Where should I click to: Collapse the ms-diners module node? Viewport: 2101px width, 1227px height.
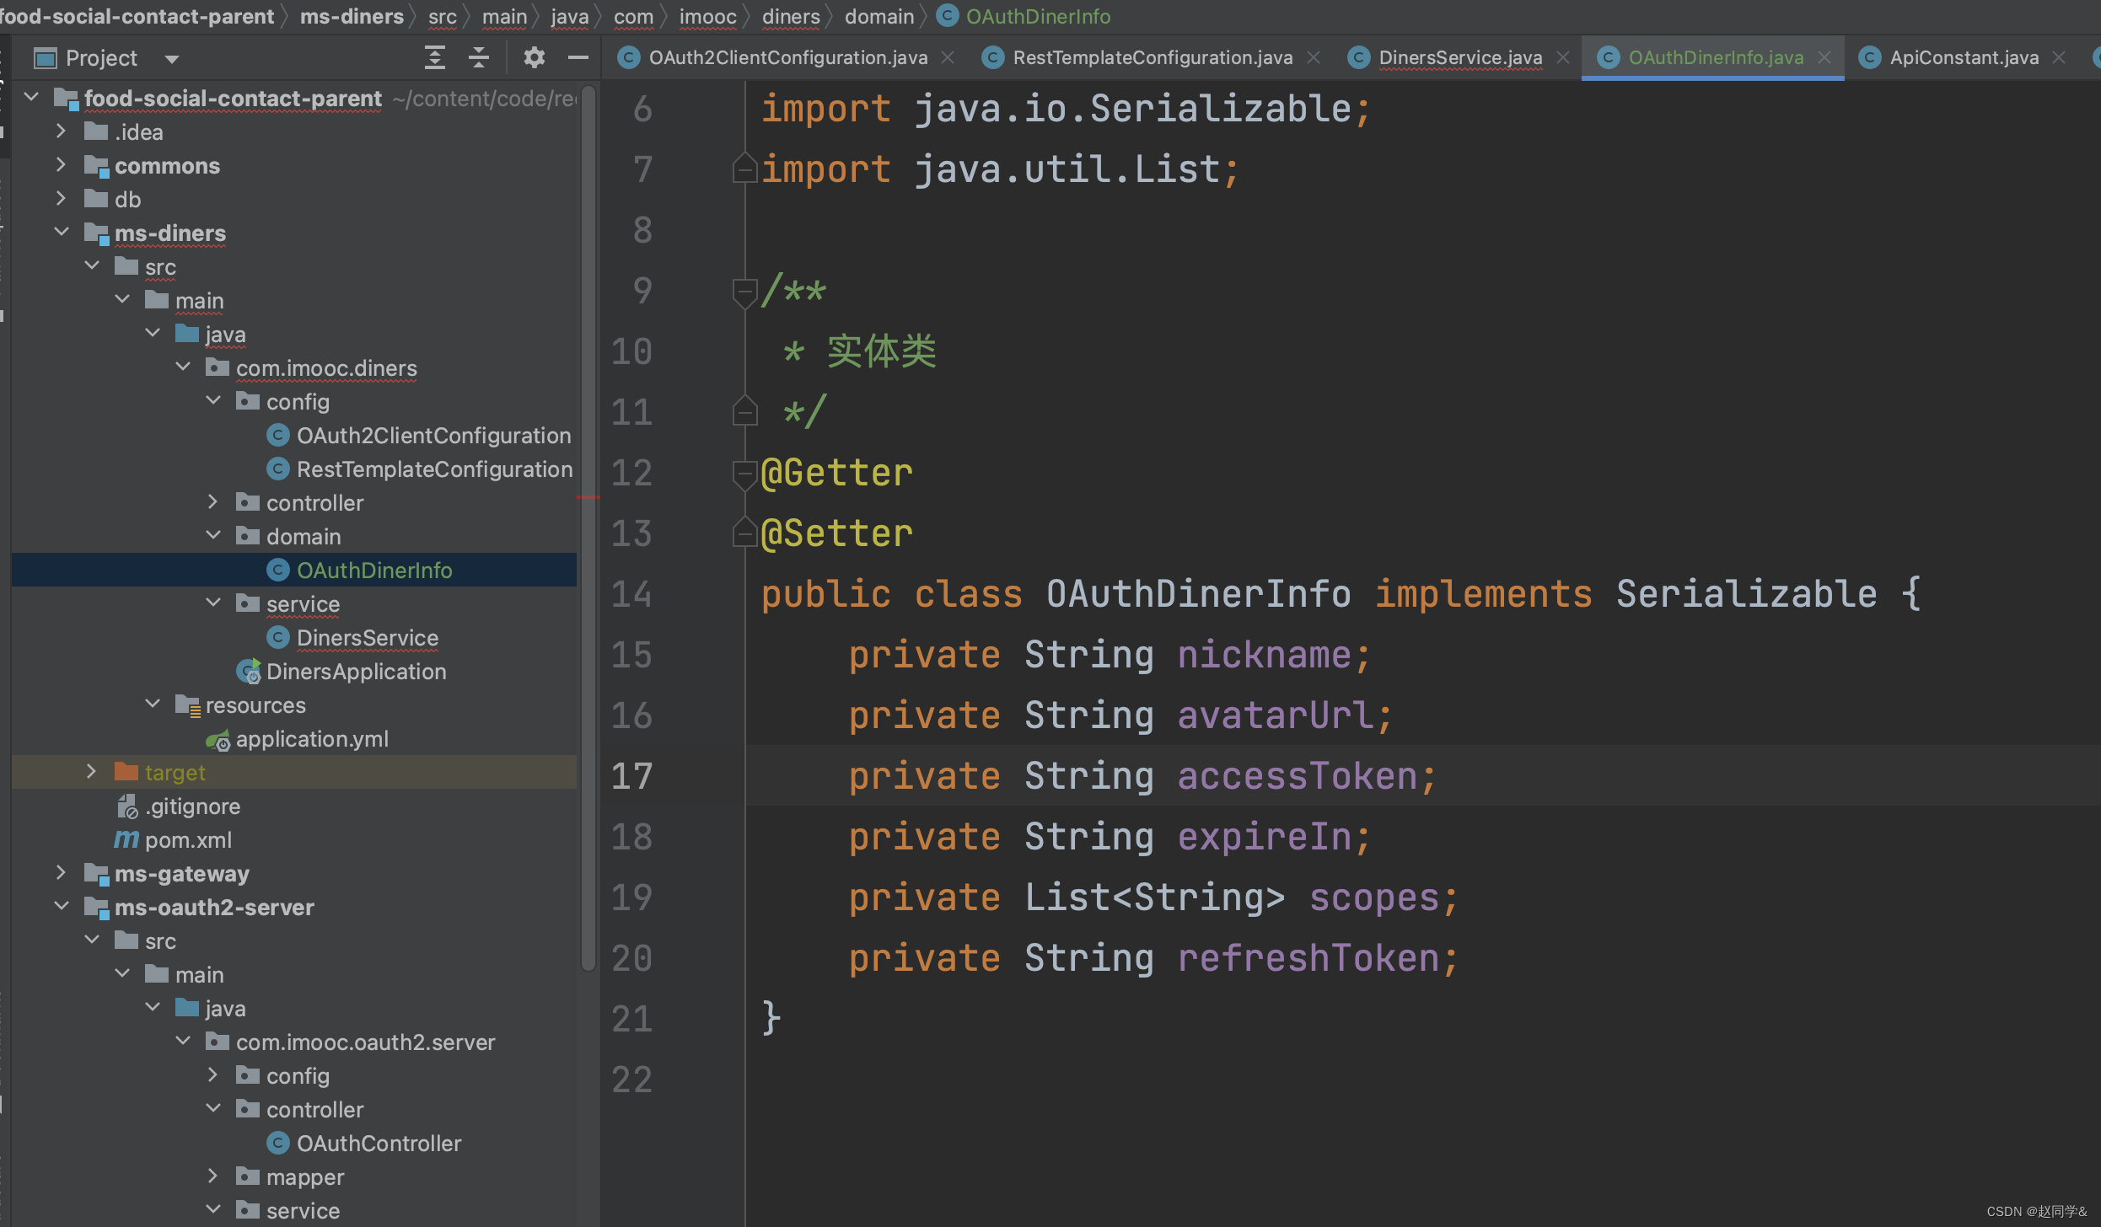[62, 233]
